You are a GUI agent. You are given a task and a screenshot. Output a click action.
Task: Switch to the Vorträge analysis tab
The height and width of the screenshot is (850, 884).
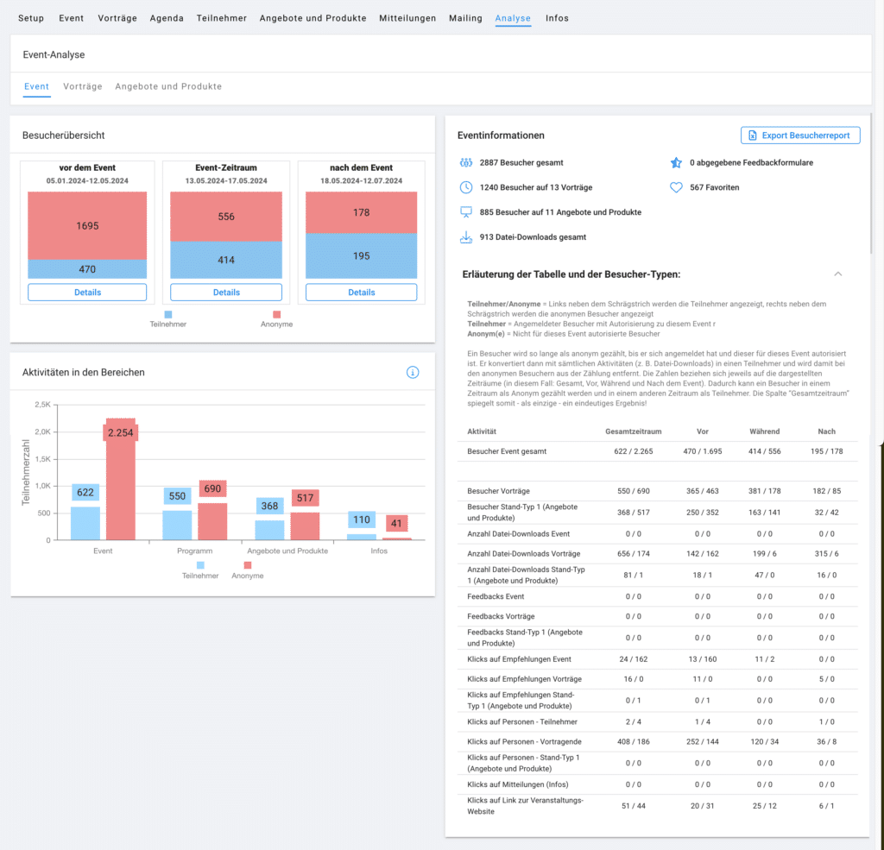[83, 86]
